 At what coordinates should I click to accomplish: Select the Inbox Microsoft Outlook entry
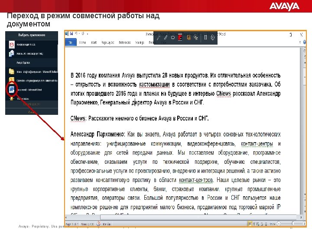click(32, 71)
